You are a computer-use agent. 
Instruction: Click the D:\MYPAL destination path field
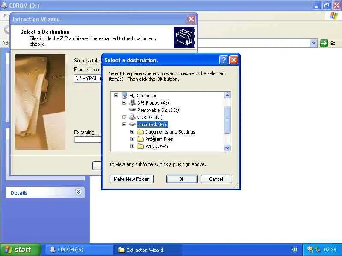point(88,79)
